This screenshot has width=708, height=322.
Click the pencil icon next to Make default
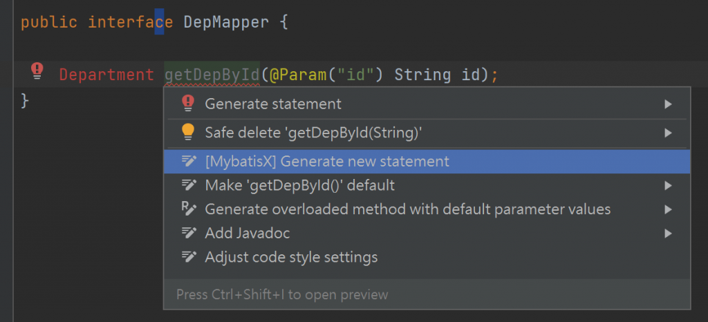point(188,185)
